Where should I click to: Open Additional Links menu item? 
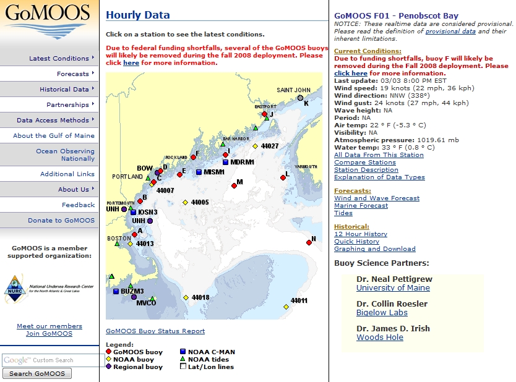(67, 174)
